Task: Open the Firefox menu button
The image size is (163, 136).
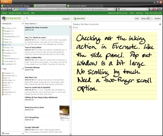Action: [x=6, y=2]
